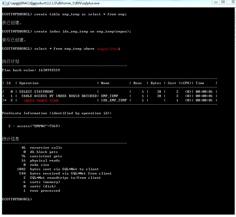This screenshot has height=217, width=236.
Task: Click the red 'INDEX RANGE SCAN' operation
Action: [41, 101]
